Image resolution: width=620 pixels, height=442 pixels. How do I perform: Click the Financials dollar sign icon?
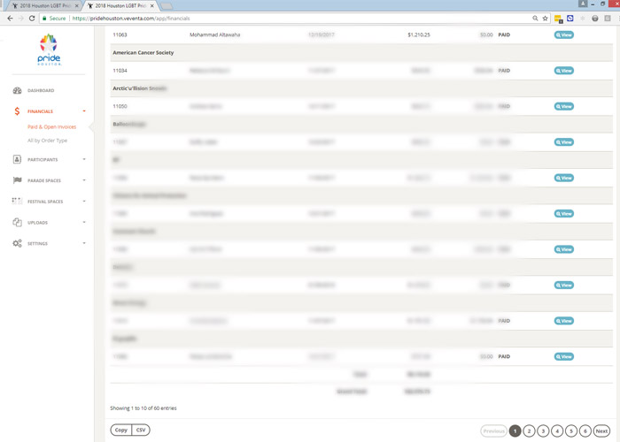tap(17, 111)
